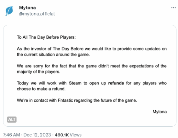Click the 'future of the game' sentence
The height and width of the screenshot is (138, 178).
click(77, 100)
